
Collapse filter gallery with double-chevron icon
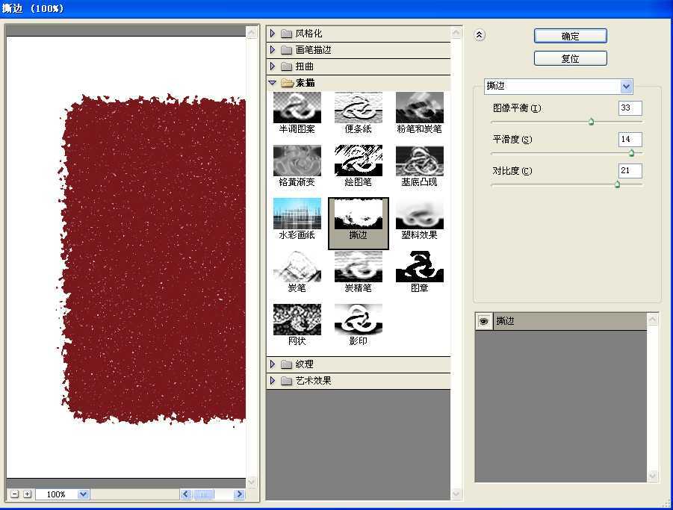(480, 34)
